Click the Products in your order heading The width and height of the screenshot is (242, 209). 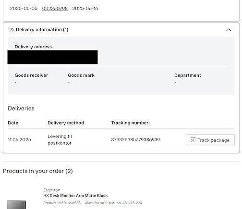(x=38, y=171)
